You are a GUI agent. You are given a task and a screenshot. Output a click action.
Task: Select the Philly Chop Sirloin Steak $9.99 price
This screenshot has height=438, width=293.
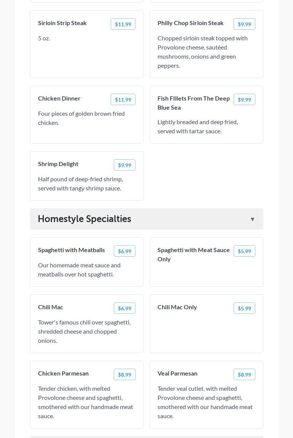point(244,24)
